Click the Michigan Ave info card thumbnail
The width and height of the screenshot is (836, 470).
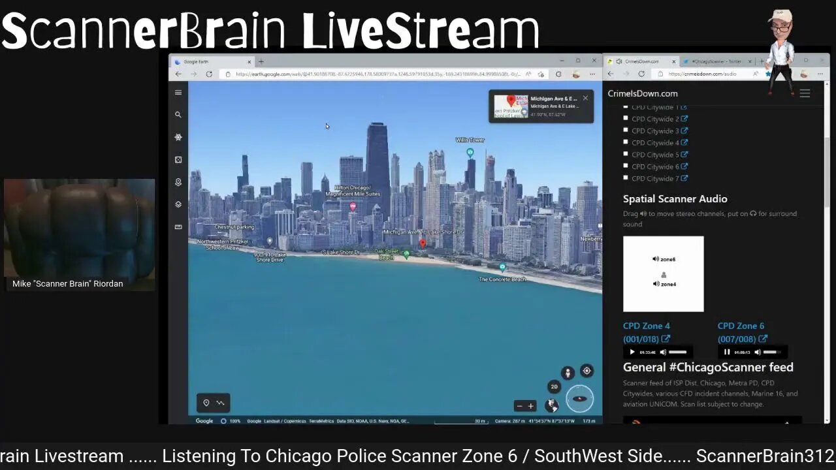(x=511, y=106)
